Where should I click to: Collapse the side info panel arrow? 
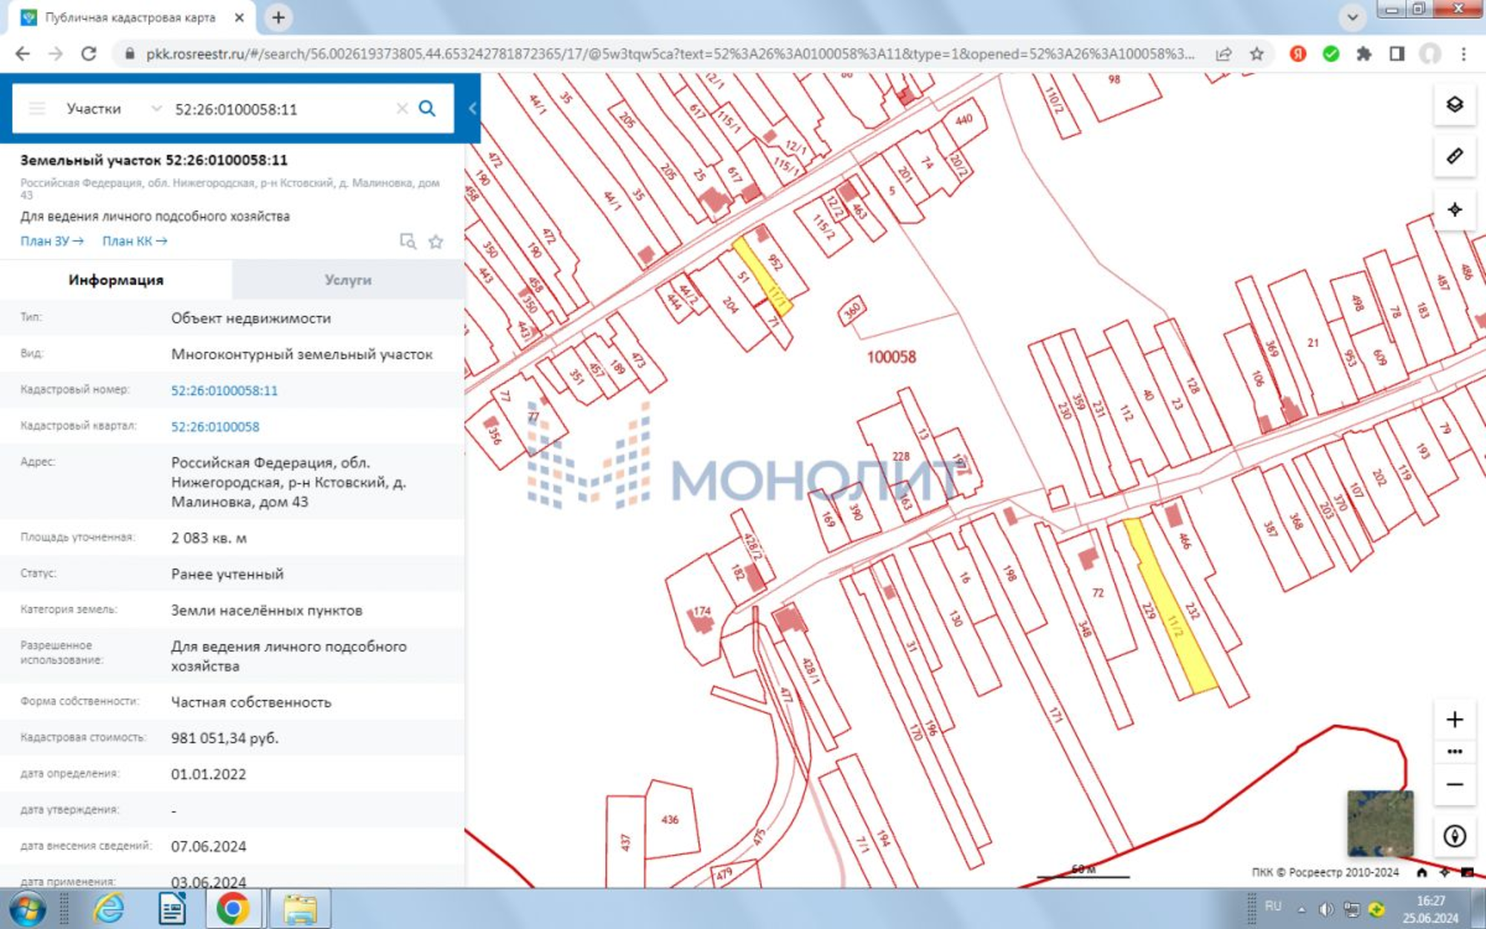(473, 109)
